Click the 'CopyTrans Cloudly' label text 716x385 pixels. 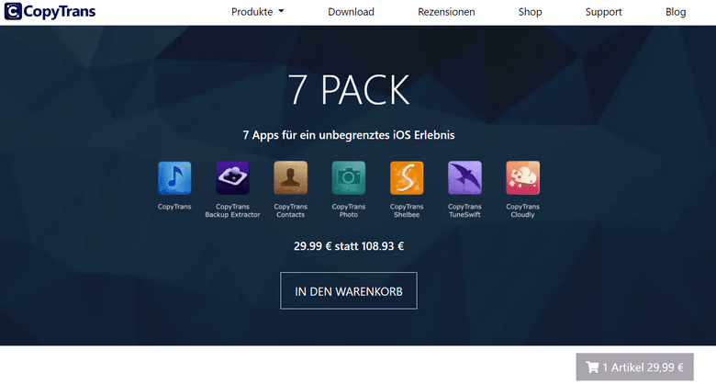(x=522, y=210)
